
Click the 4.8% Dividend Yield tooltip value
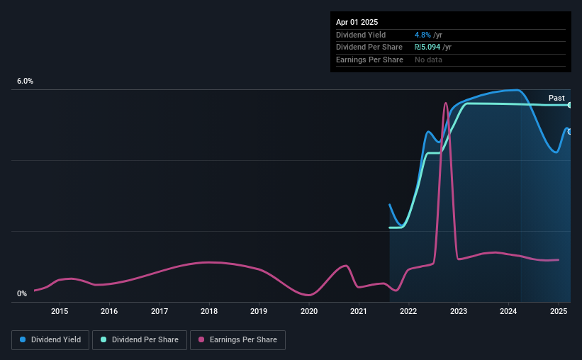422,35
